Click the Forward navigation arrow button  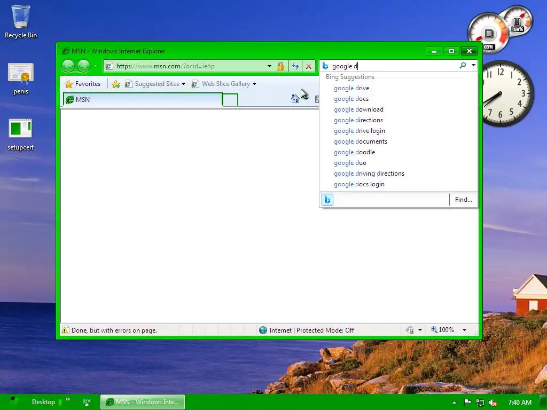click(x=83, y=66)
